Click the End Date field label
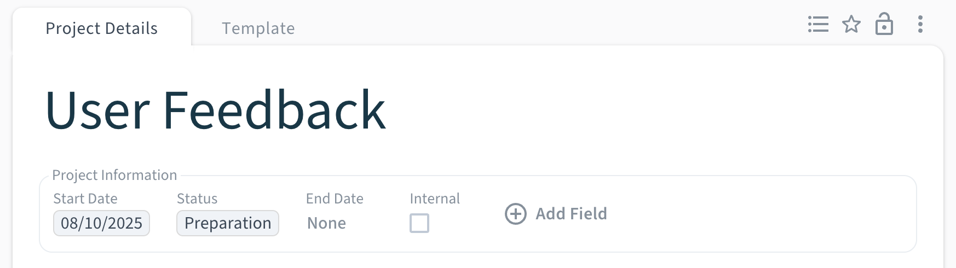 point(335,199)
